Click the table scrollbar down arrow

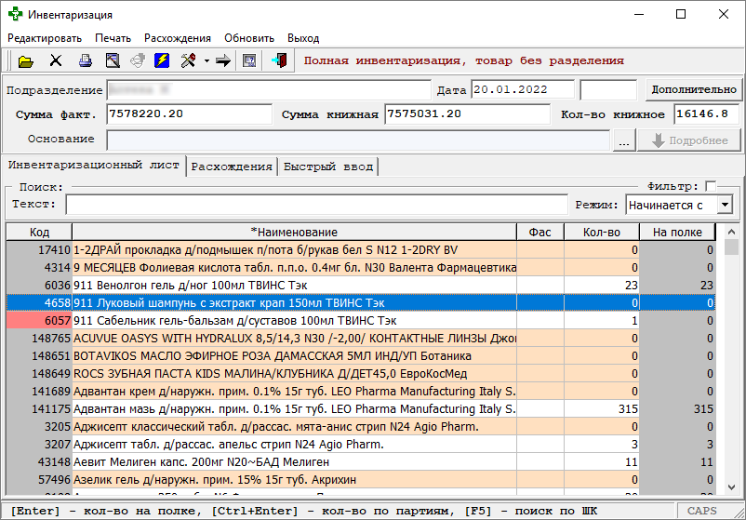(x=731, y=487)
